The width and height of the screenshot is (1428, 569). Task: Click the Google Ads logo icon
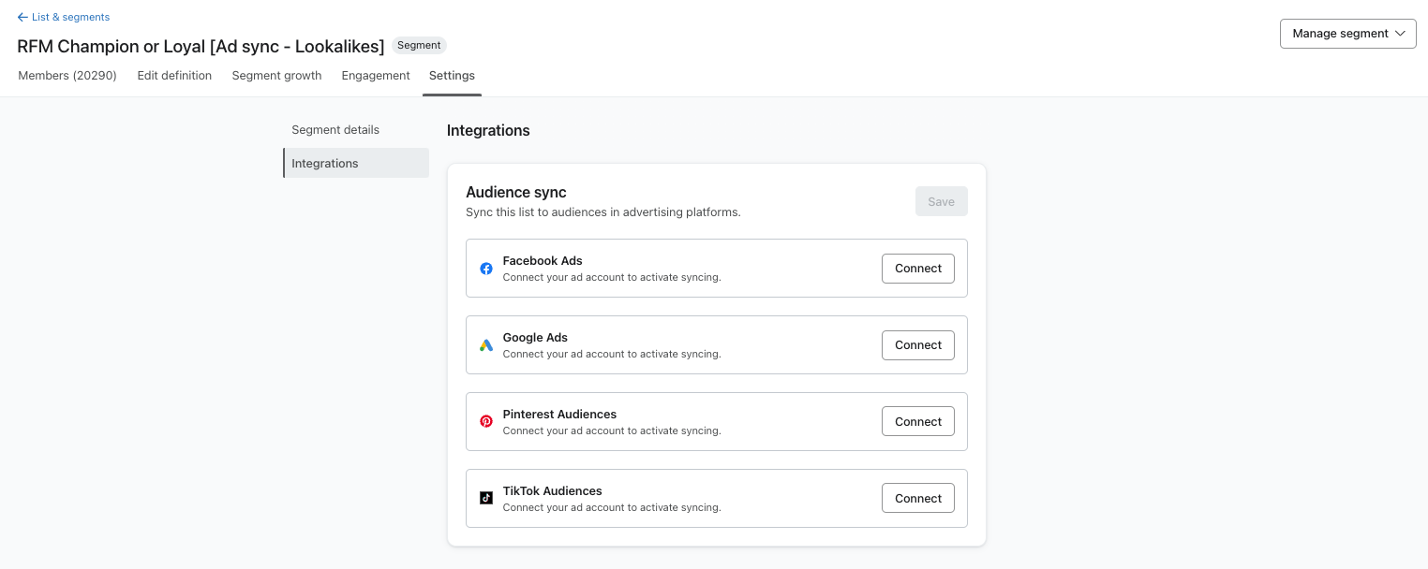(486, 345)
